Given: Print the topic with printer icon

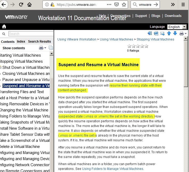Looking at the screenshot, I should tap(182, 33).
